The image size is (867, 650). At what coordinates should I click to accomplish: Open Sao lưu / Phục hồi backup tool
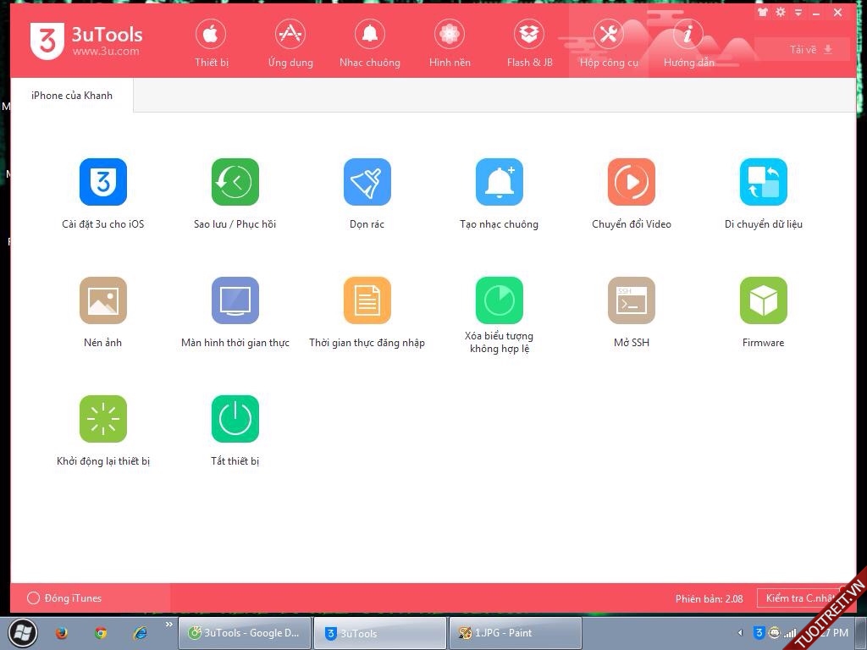click(x=235, y=182)
